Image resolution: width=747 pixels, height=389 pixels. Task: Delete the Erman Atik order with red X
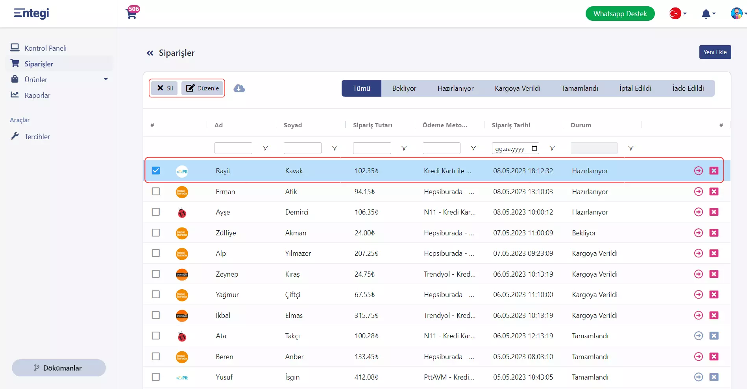[x=714, y=191]
